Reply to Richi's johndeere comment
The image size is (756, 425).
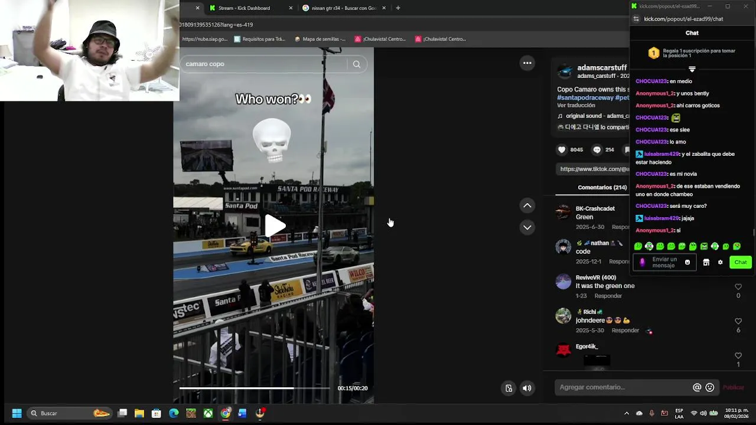(625, 331)
